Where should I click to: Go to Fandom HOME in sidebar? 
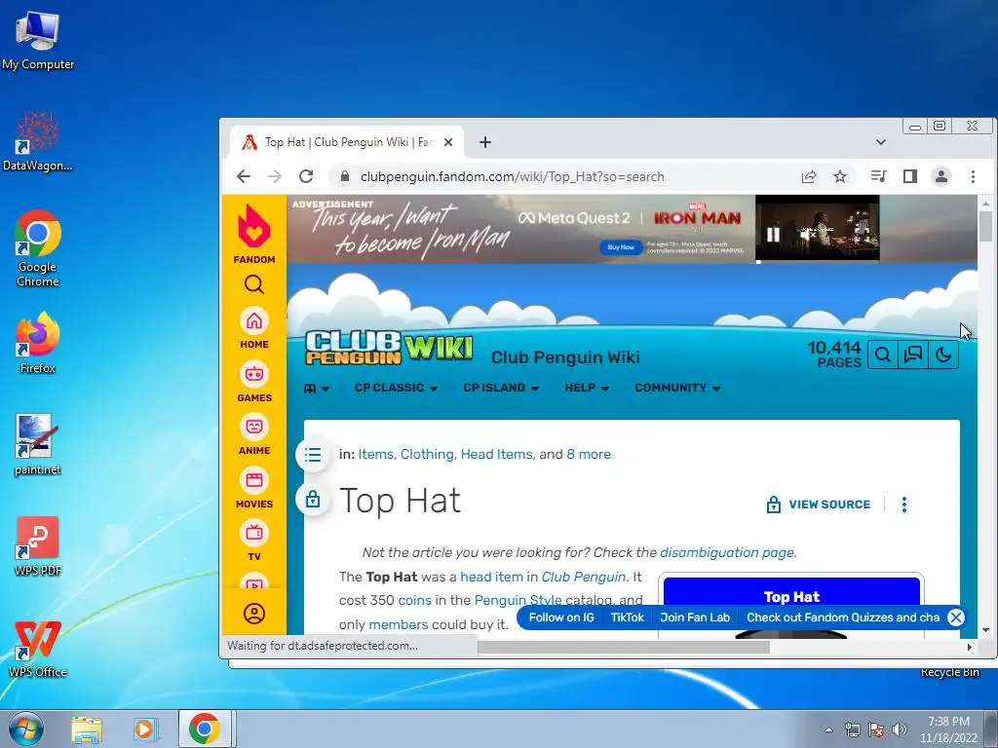(254, 328)
